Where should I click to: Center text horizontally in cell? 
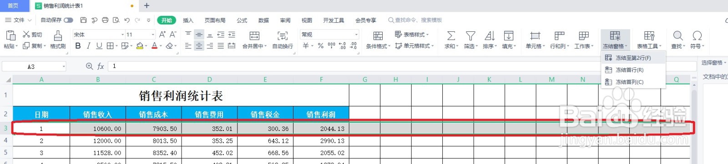[199, 46]
